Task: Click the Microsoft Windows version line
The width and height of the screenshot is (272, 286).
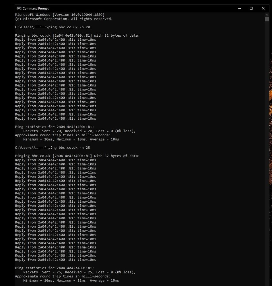Action: tap(60, 15)
